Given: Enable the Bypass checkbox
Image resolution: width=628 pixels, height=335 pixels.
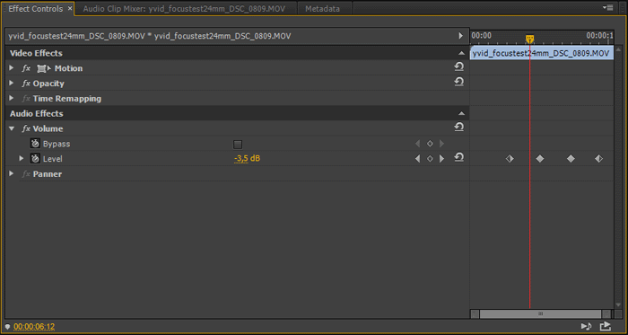Looking at the screenshot, I should [238, 145].
